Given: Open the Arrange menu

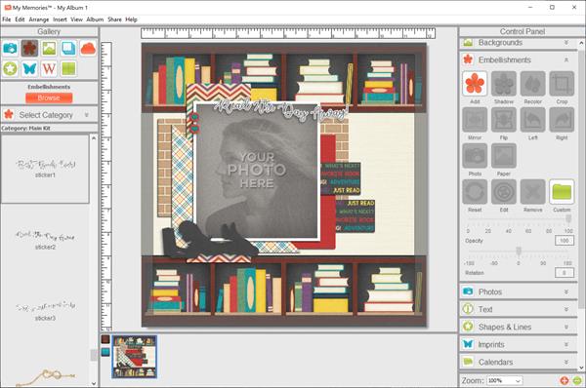Looking at the screenshot, I should pos(39,19).
